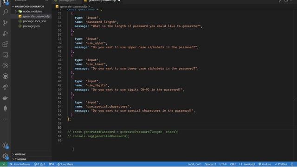Viewport: 297px width, 167px height.
Task: Click Ln 59, Col 1 cursor position
Action: 194,164
